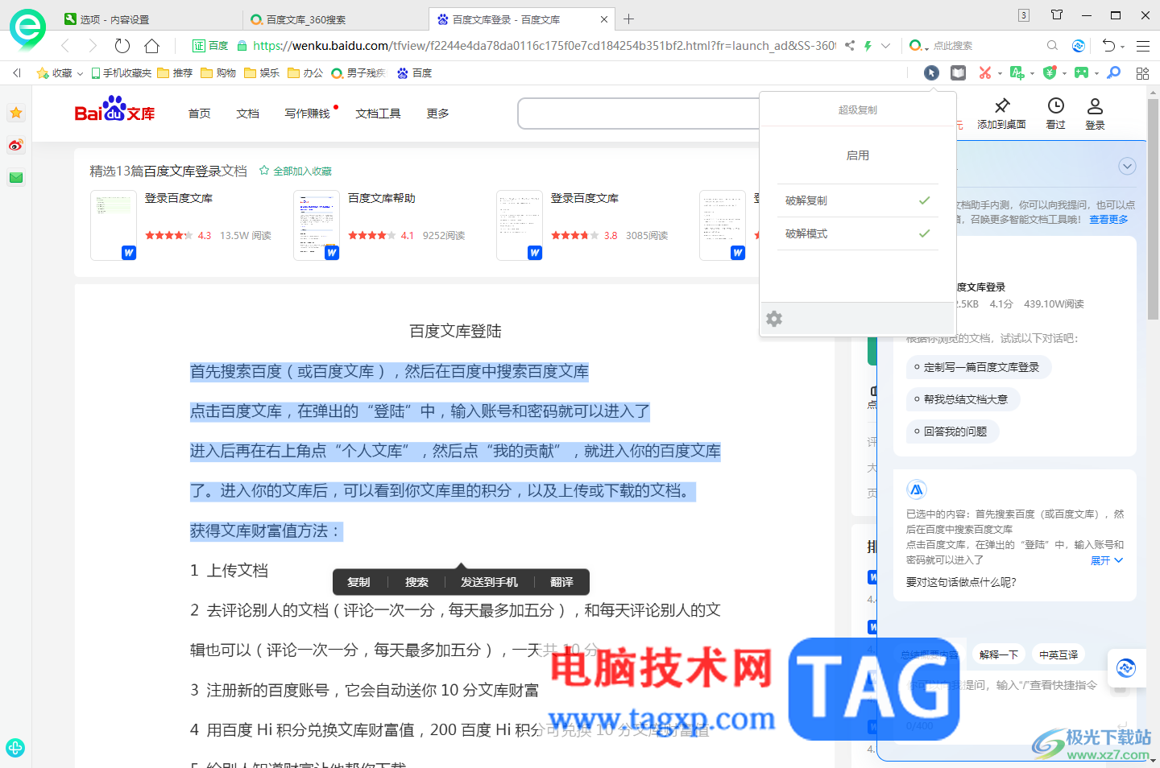Click the blue key password extension icon
Image resolution: width=1160 pixels, height=768 pixels.
pos(1114,72)
